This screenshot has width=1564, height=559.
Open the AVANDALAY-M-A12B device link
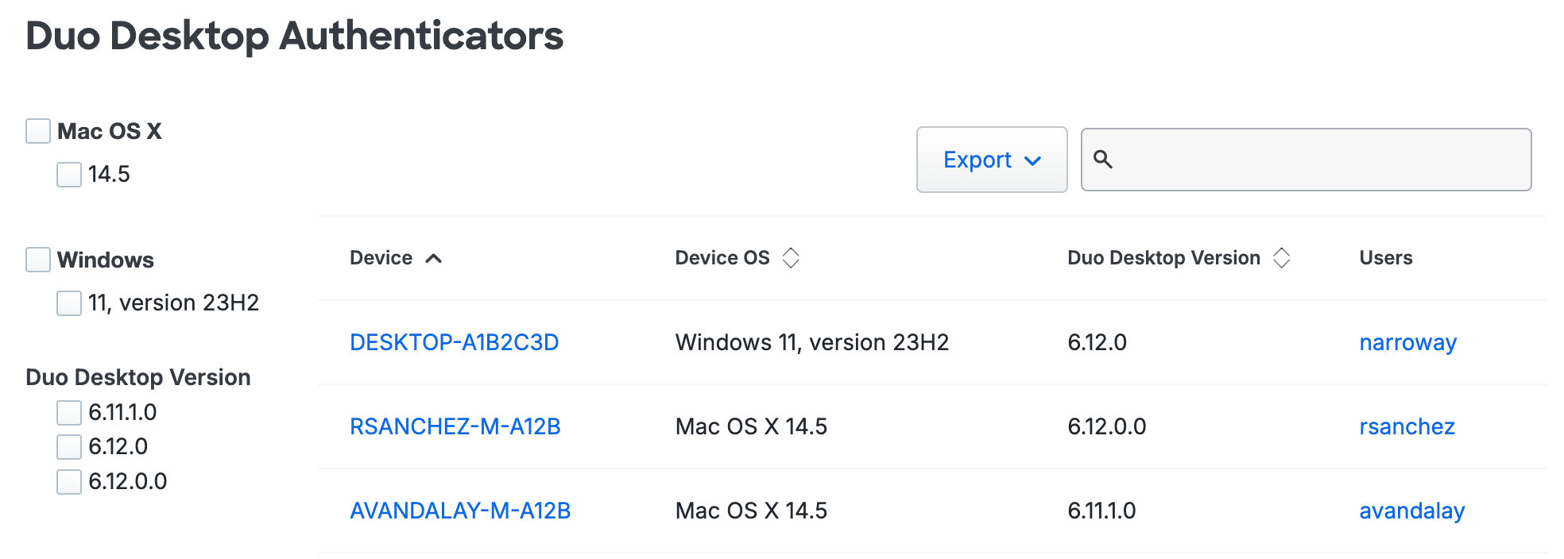click(459, 511)
